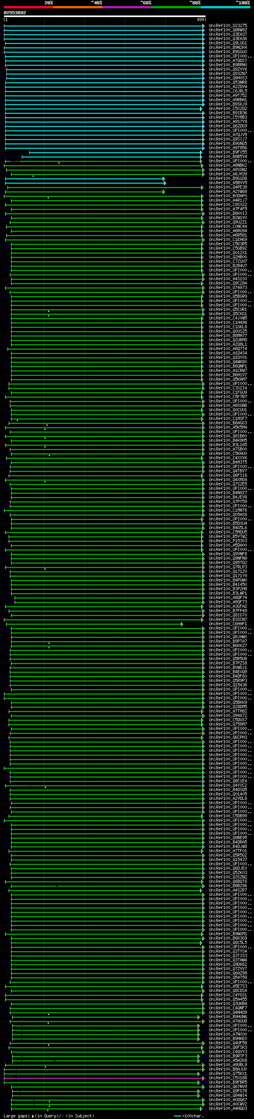This screenshot has width=254, height=1119.
Task: Choose hit UniRef100_Q53NR8
Action: (x=228, y=82)
